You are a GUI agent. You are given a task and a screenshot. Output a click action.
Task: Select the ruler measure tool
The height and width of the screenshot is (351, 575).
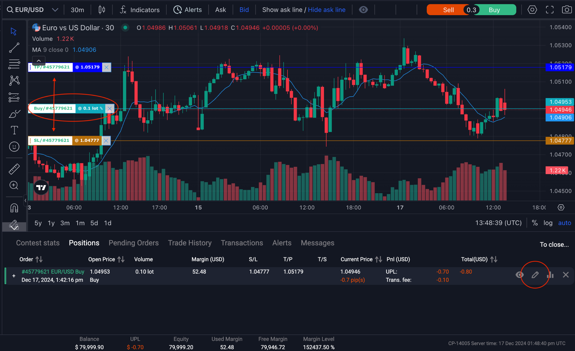click(14, 169)
